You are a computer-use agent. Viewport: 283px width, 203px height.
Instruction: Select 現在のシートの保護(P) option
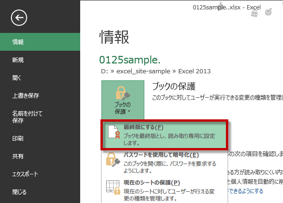click(165, 190)
